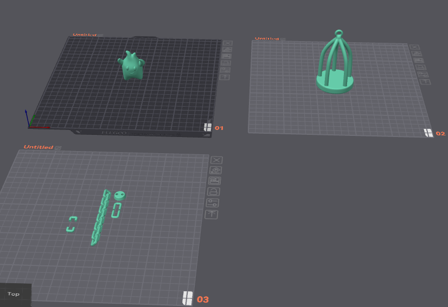
Task: Click the Untitled label of plate 01
Action: [x=85, y=35]
